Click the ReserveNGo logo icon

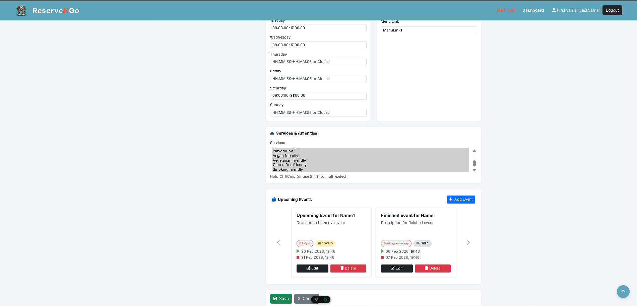[21, 10]
